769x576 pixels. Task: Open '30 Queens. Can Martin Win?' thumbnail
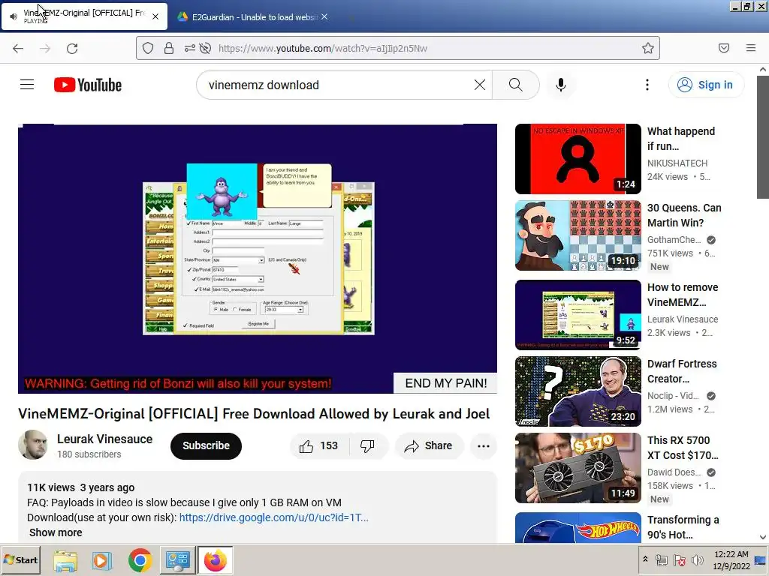click(x=578, y=235)
